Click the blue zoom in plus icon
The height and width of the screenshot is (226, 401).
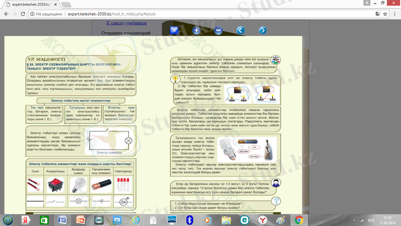[196, 31]
